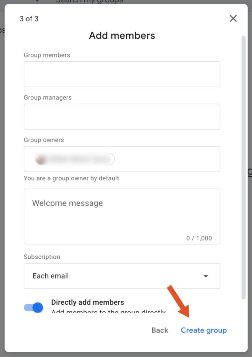Click the Directly add members label
Image resolution: width=252 pixels, height=357 pixels.
(x=87, y=302)
